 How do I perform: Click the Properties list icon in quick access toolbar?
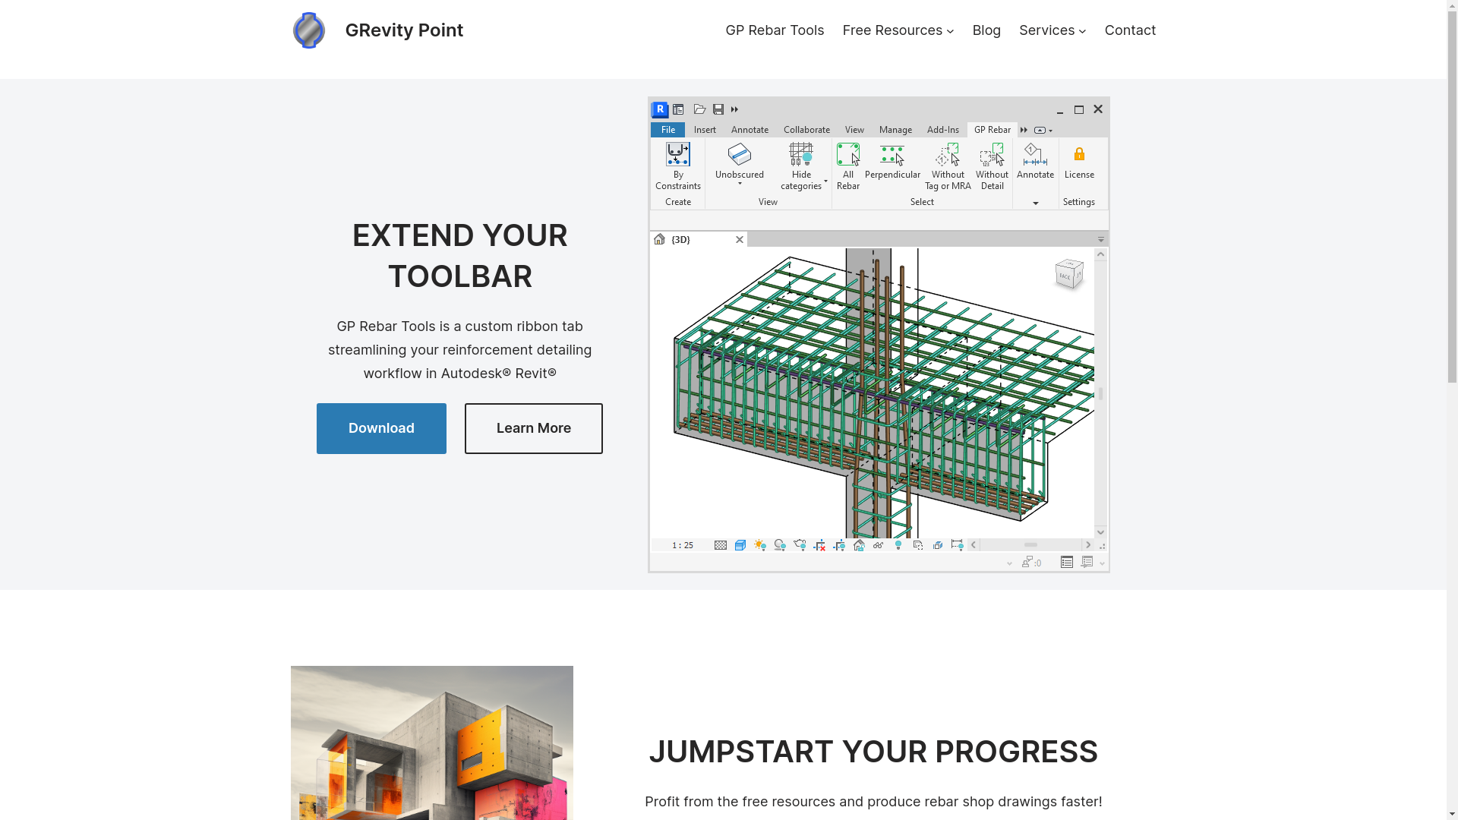pyautogui.click(x=678, y=109)
